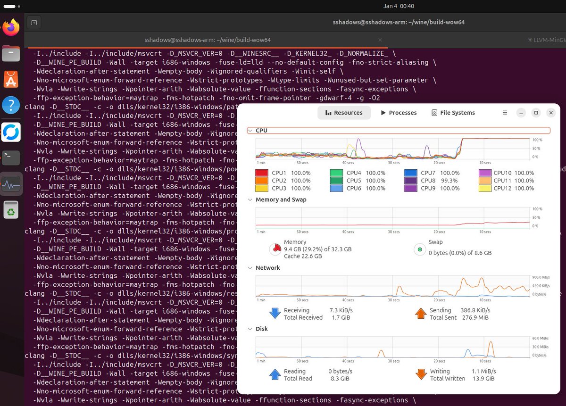Click the CPU usage history graph
566x406 pixels.
point(392,148)
